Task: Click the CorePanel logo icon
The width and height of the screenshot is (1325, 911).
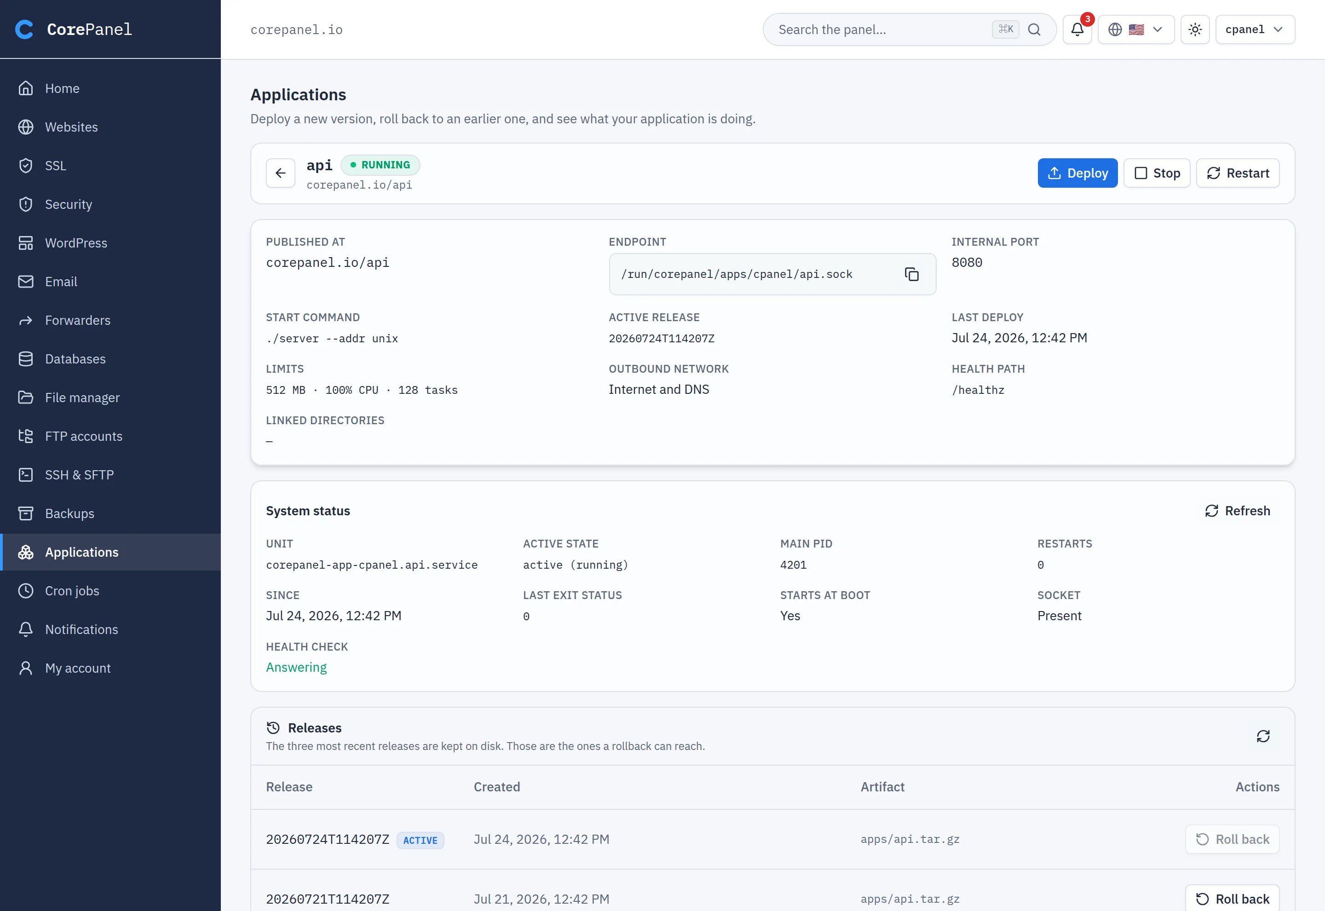Action: (24, 29)
